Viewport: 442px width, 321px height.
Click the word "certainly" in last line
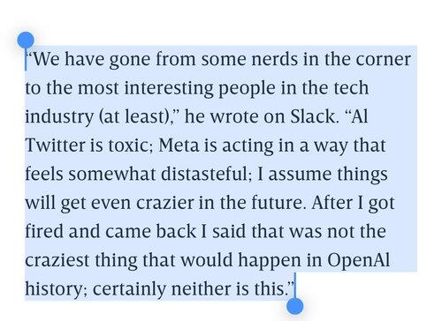coord(129,289)
